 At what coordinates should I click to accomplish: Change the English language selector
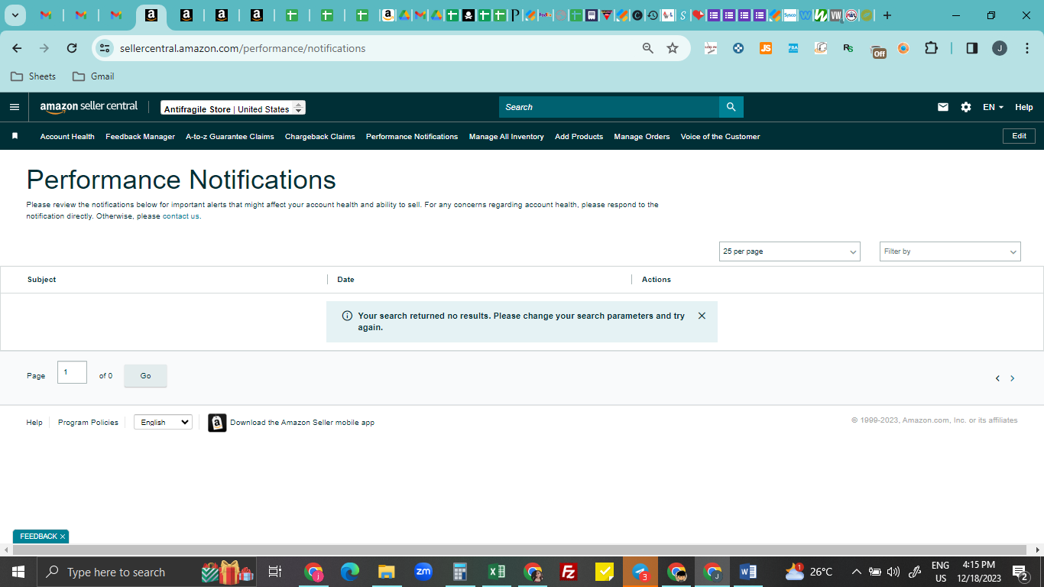tap(163, 422)
